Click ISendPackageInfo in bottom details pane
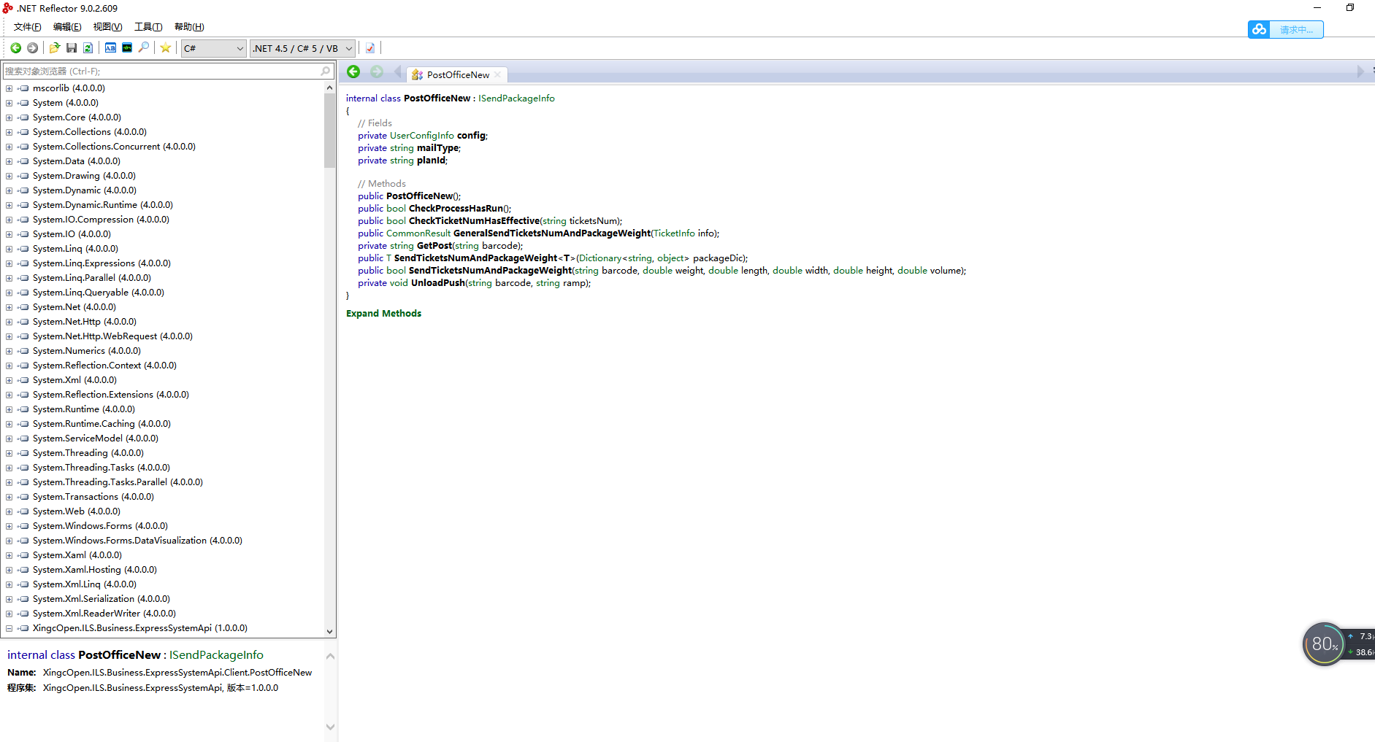 (216, 655)
